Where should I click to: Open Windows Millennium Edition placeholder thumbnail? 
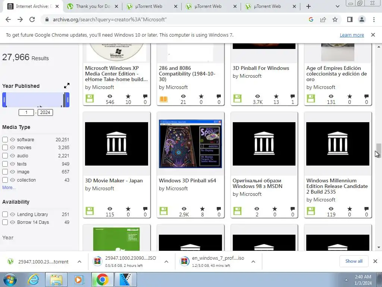click(x=338, y=144)
